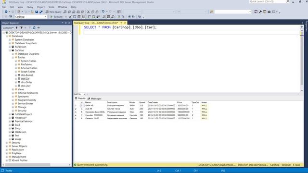Click the Cut scissors icon

[x=88, y=12]
